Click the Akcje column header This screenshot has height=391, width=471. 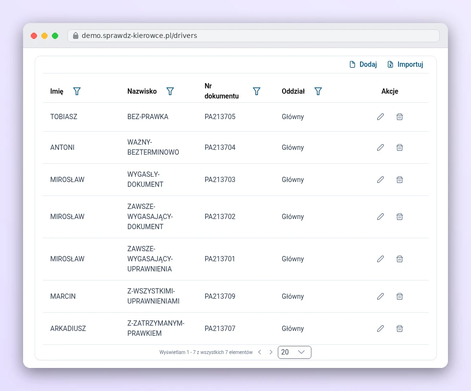coord(390,91)
